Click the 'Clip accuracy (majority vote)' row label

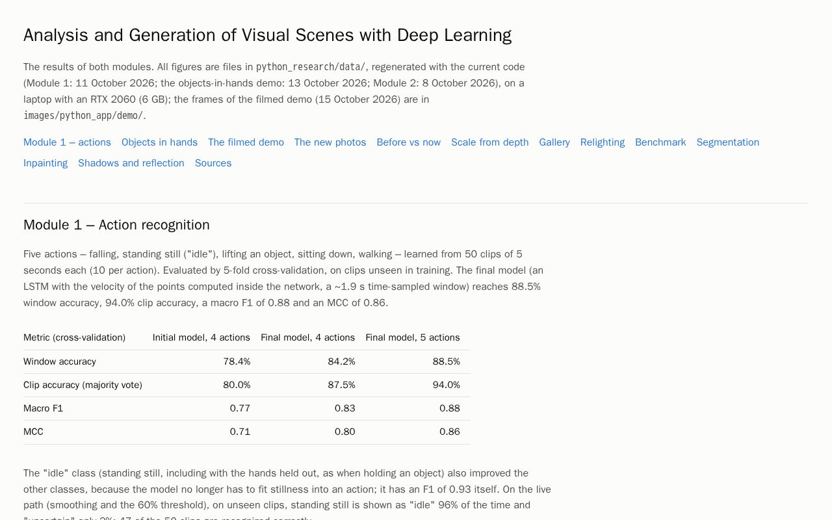click(83, 385)
